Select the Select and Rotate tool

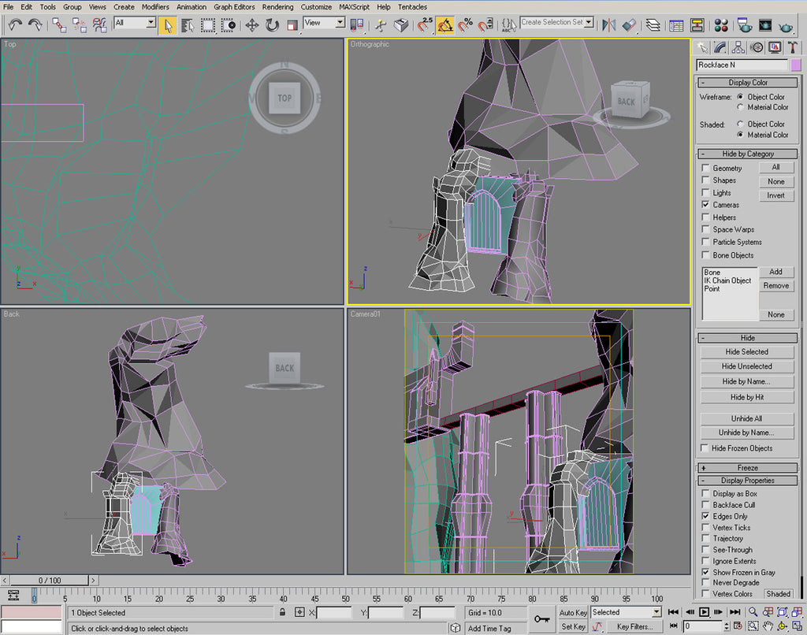[x=273, y=24]
